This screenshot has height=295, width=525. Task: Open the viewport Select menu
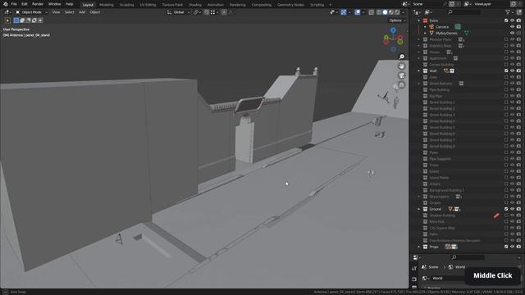pyautogui.click(x=69, y=12)
